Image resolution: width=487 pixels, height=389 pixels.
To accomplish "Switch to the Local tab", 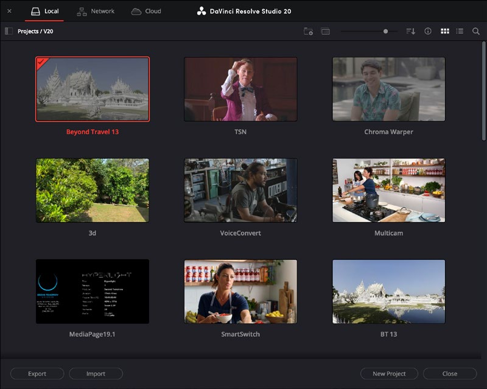I will 44,11.
